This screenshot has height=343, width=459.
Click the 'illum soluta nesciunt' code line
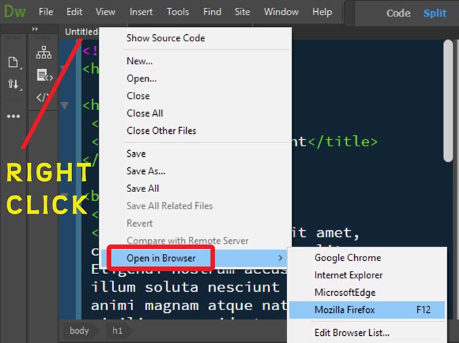[x=185, y=287]
